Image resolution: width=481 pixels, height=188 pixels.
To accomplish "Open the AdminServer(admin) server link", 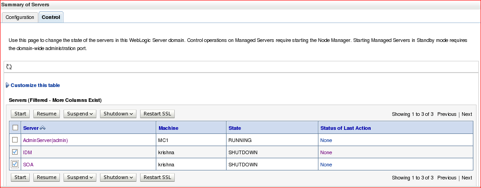I will click(x=45, y=140).
